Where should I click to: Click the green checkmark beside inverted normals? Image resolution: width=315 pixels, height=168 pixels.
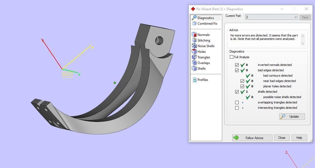pyautogui.click(x=243, y=65)
